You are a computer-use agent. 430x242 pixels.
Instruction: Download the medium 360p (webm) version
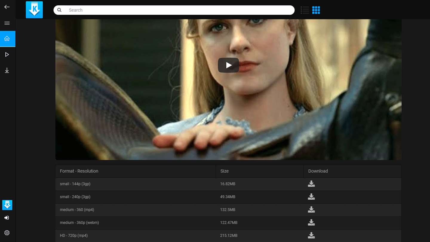311,223
